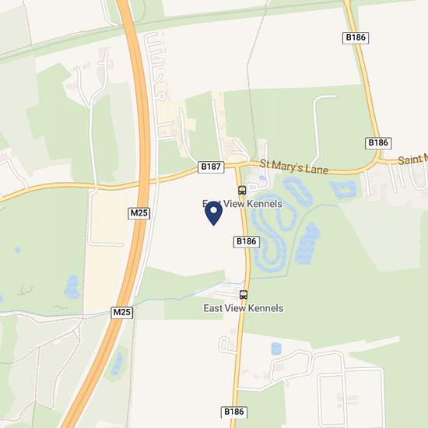Click the B187 road shield

click(211, 167)
